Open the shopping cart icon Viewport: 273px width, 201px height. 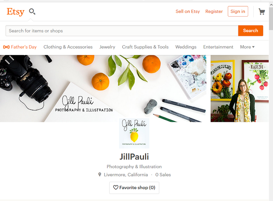coord(261,11)
